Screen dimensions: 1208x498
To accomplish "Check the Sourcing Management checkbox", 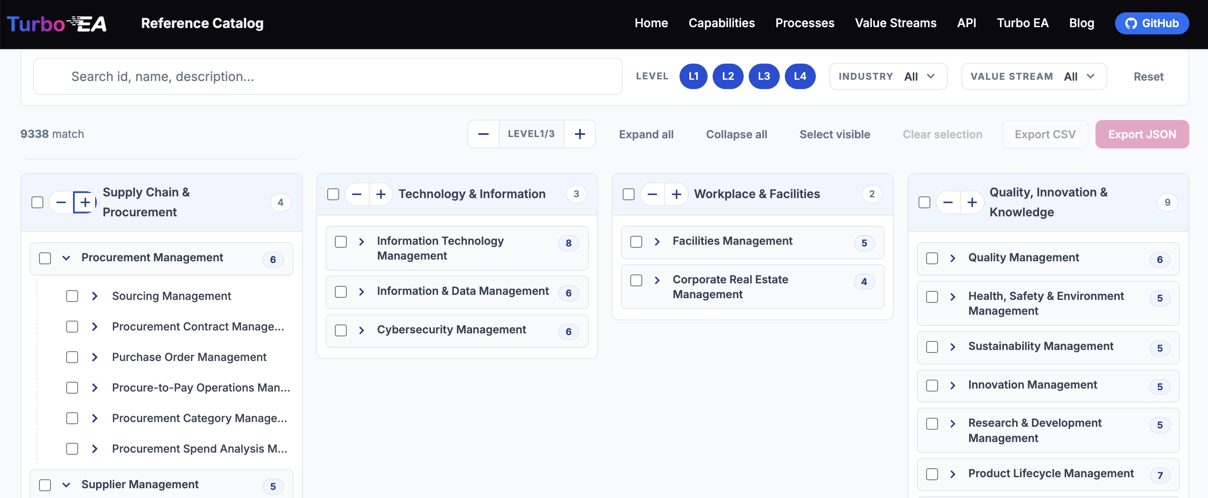I will tap(72, 296).
